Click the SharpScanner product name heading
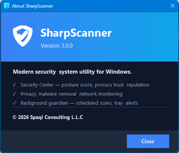 [76, 33]
